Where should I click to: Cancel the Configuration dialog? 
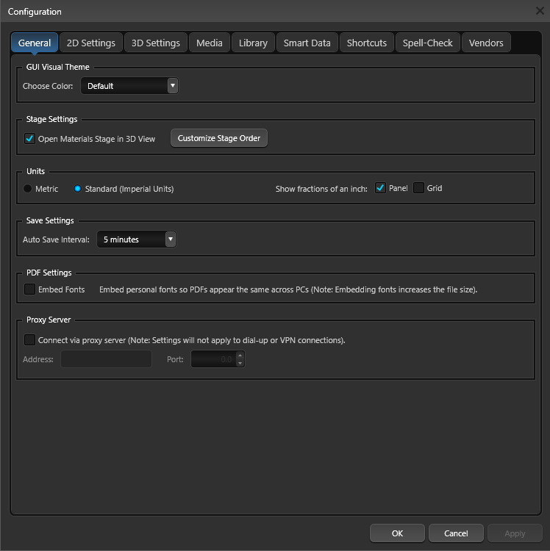coord(456,533)
